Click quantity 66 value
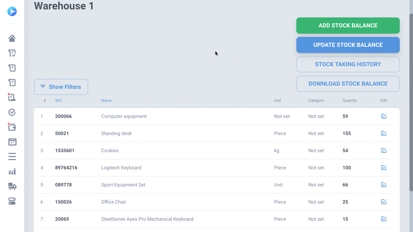Screen dimensions: 413x232 click(345, 185)
